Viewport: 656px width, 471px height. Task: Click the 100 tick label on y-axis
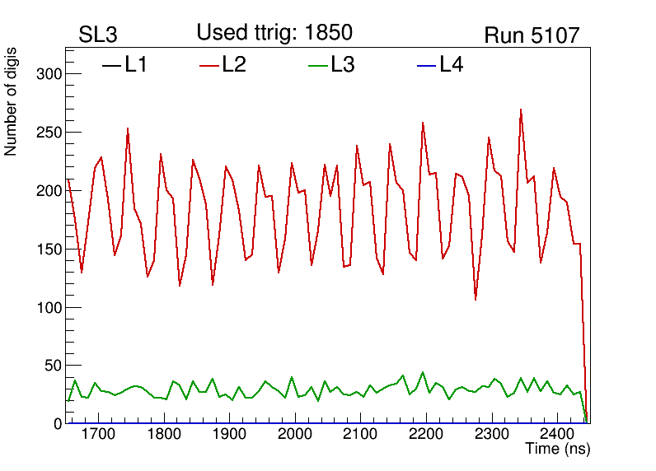click(x=50, y=307)
